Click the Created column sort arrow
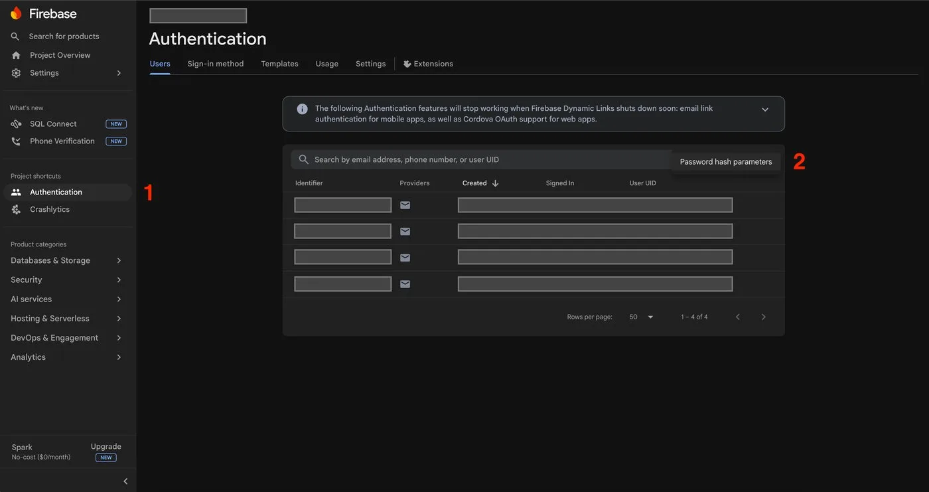The height and width of the screenshot is (492, 929). pyautogui.click(x=495, y=183)
